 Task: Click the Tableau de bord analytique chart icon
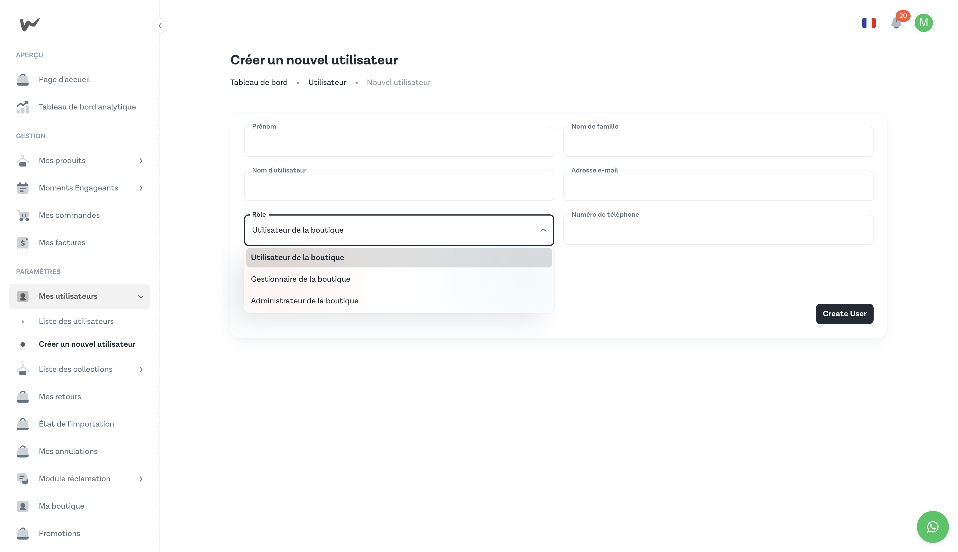(23, 107)
